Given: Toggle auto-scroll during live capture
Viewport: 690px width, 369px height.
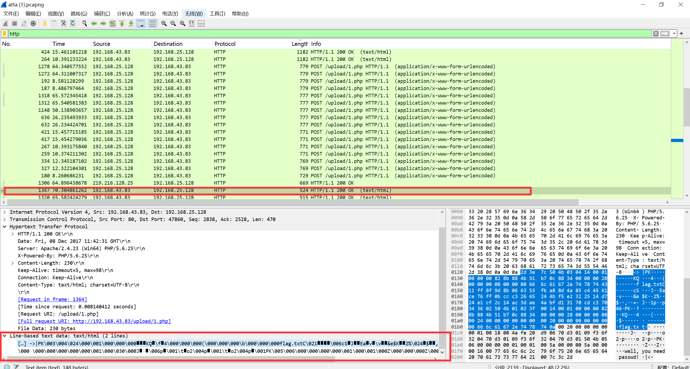Looking at the screenshot, I should point(141,24).
